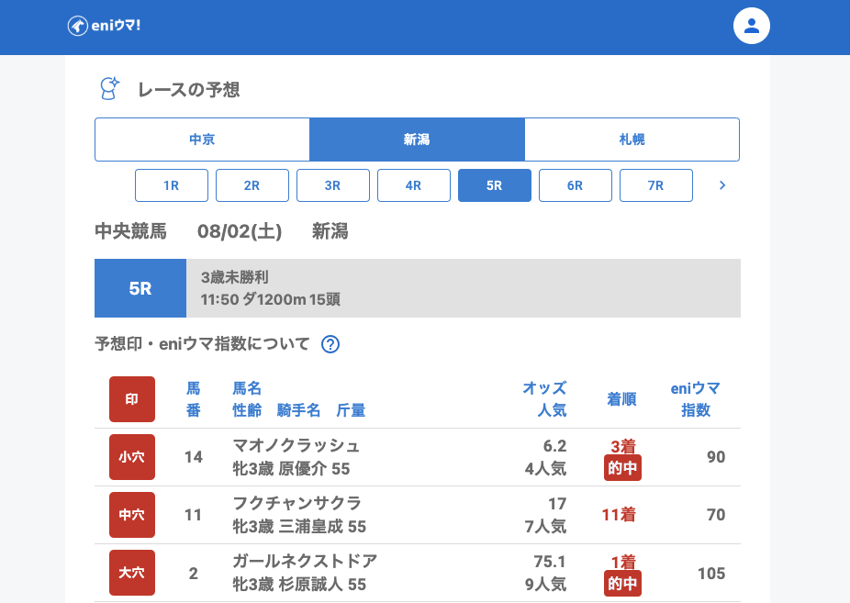The height and width of the screenshot is (603, 850).
Task: Jump to race 7R
Action: [x=656, y=185]
